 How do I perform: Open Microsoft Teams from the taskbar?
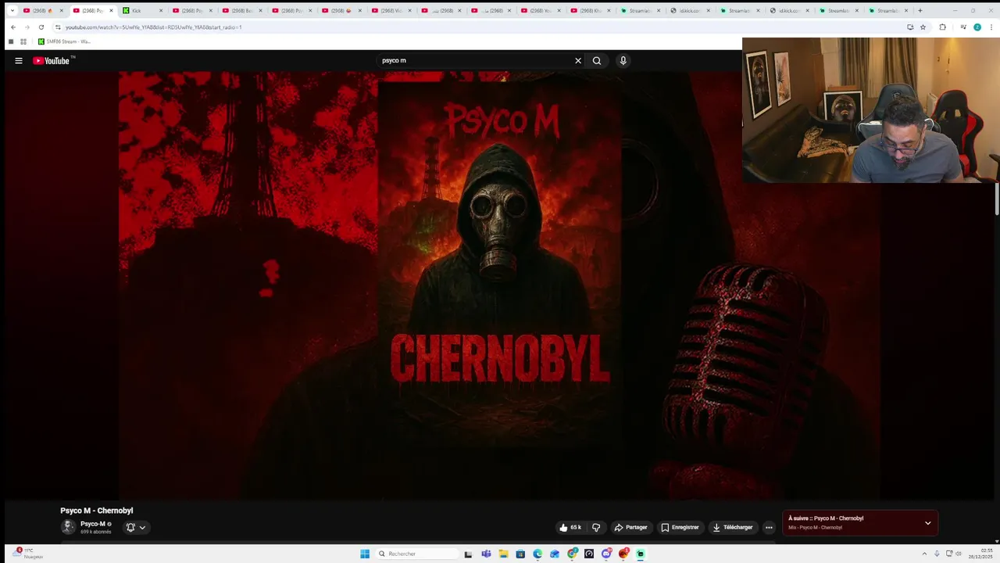pyautogui.click(x=486, y=554)
